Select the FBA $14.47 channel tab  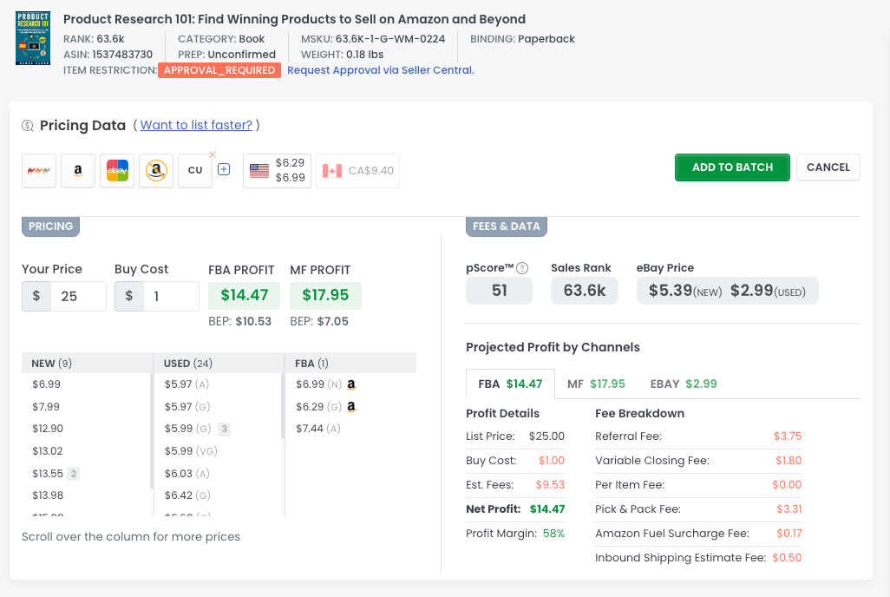click(x=510, y=384)
